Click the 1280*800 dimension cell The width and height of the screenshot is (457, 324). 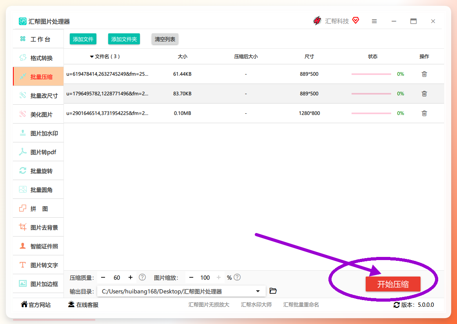point(309,113)
